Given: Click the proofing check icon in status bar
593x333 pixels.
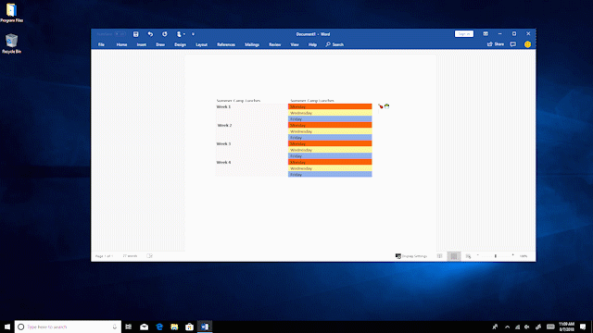Looking at the screenshot, I should click(x=149, y=256).
